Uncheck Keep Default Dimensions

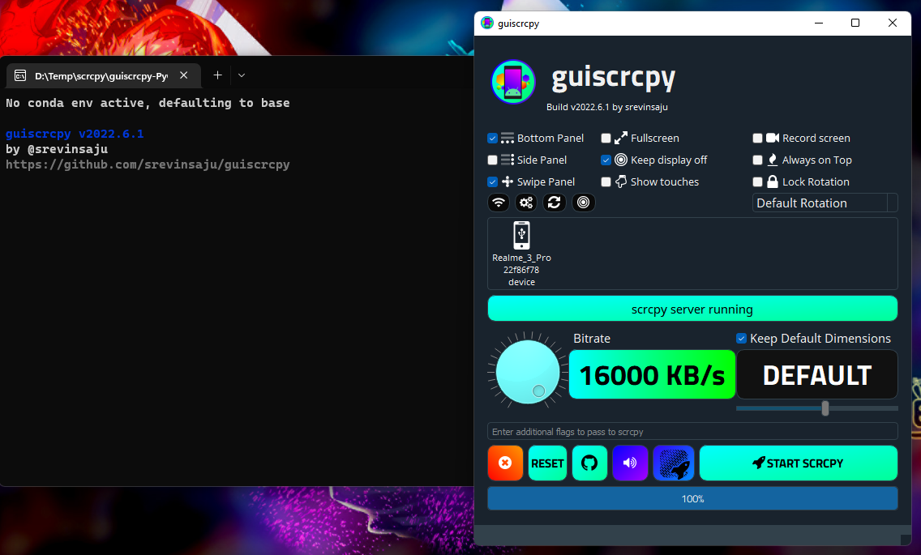(x=740, y=338)
